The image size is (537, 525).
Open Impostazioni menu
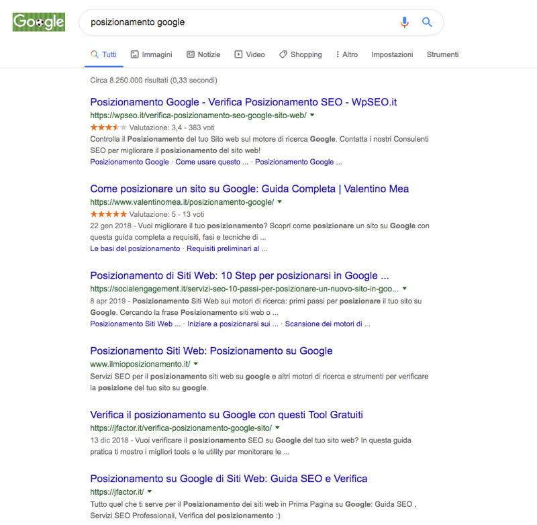(392, 54)
